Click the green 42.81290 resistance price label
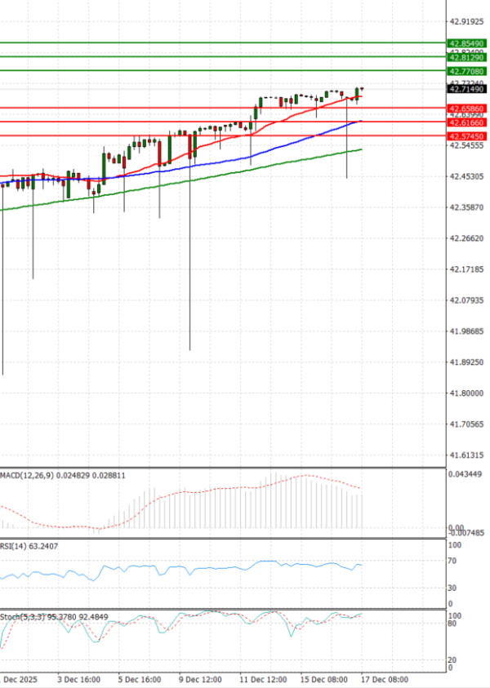 point(467,58)
